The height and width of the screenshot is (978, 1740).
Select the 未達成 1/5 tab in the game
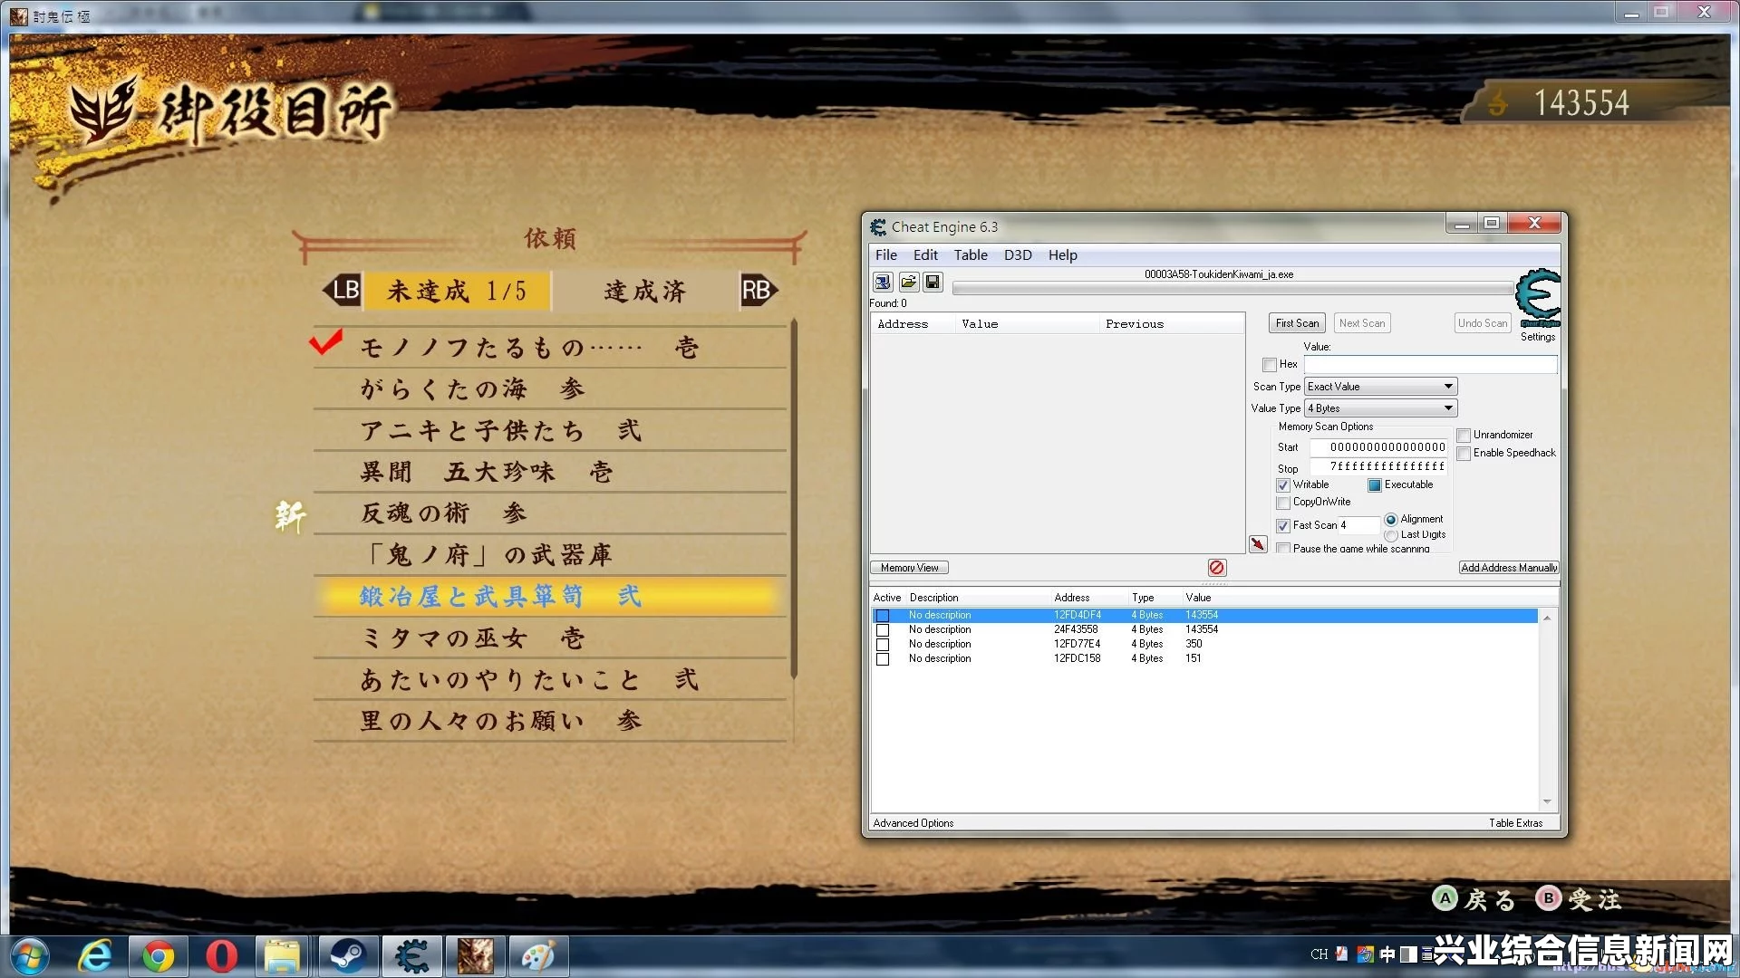(x=456, y=291)
